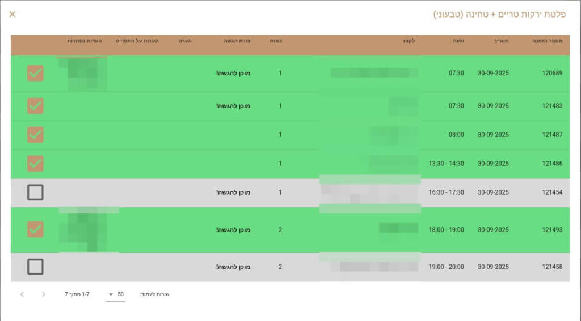
Task: Go to next page using left chevron
Action: tap(22, 294)
